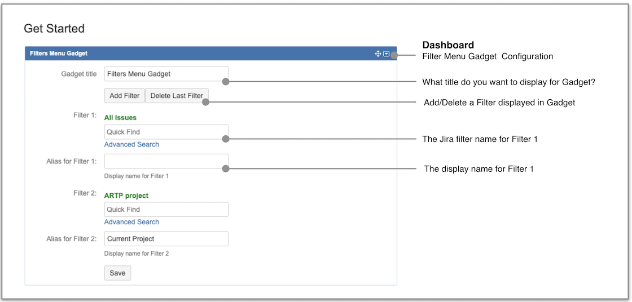Click the callout dot on the gadget header
This screenshot has width=632, height=302.
pyautogui.click(x=394, y=55)
